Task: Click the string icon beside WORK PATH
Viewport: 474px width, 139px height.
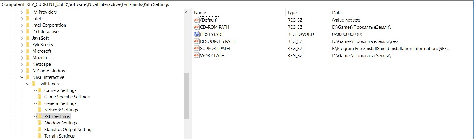Action: [x=196, y=55]
